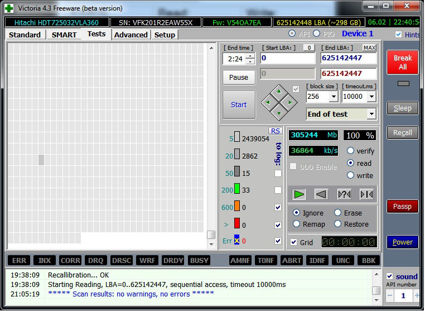Toggle the Grid checkbox
Image resolution: width=425 pixels, height=311 pixels.
pyautogui.click(x=293, y=242)
